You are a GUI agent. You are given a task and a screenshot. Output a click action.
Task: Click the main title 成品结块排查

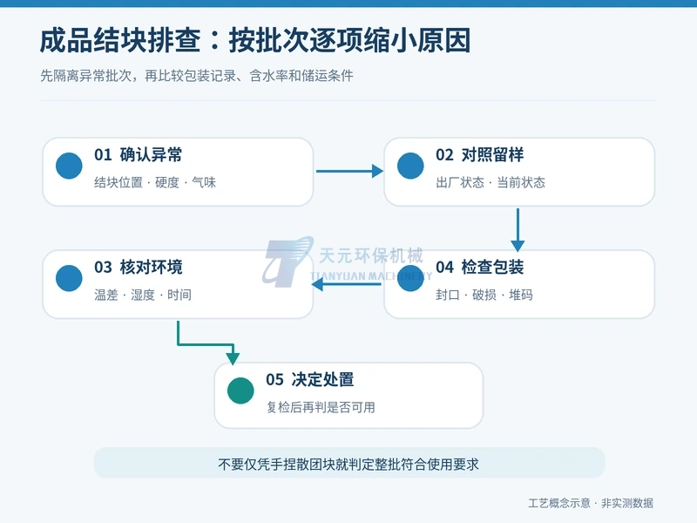(x=255, y=40)
